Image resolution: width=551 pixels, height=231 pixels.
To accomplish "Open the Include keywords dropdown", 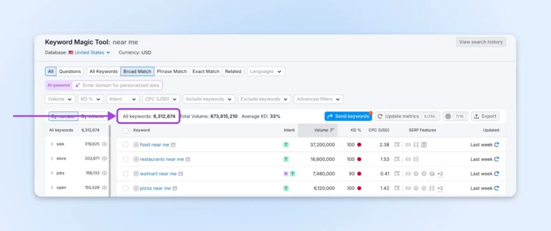I will click(x=209, y=99).
